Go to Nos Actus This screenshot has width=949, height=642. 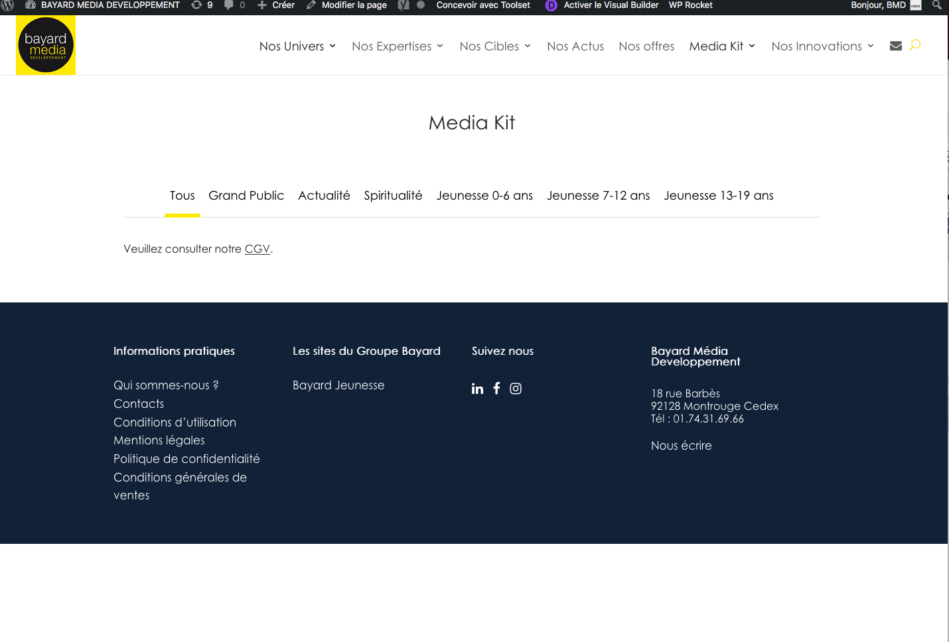pyautogui.click(x=575, y=46)
